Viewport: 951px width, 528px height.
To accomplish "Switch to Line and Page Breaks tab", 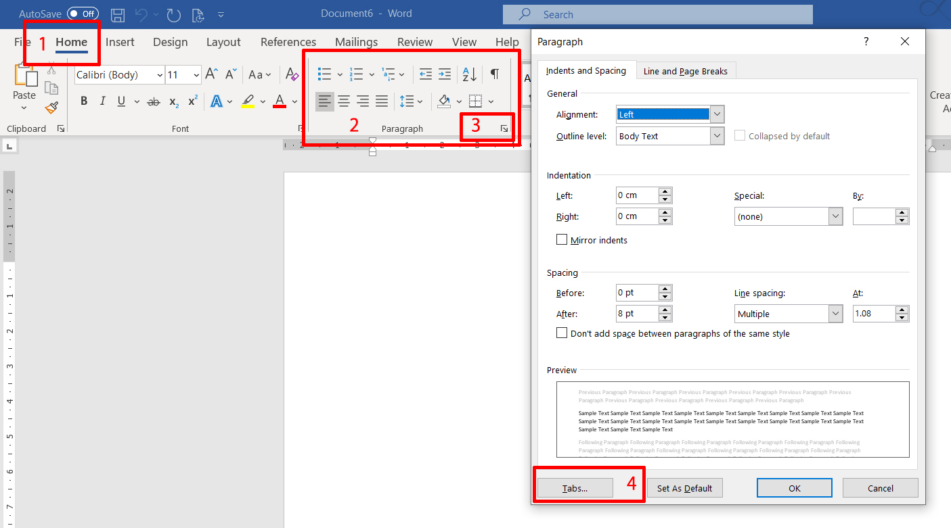I will [x=685, y=71].
